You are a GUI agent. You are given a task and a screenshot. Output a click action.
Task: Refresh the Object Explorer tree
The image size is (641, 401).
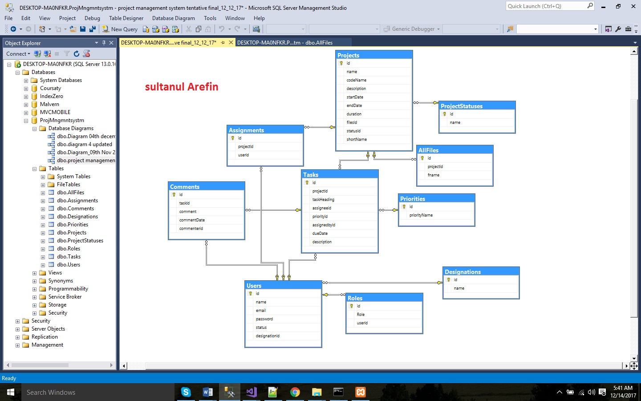pos(77,53)
